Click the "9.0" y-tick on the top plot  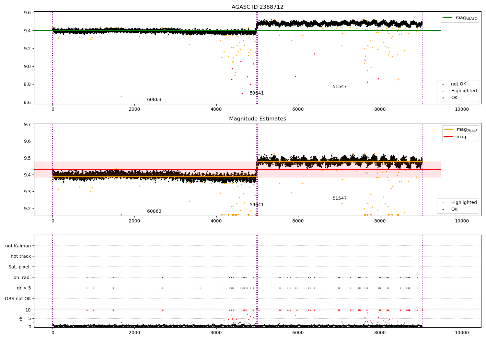[x=27, y=66]
